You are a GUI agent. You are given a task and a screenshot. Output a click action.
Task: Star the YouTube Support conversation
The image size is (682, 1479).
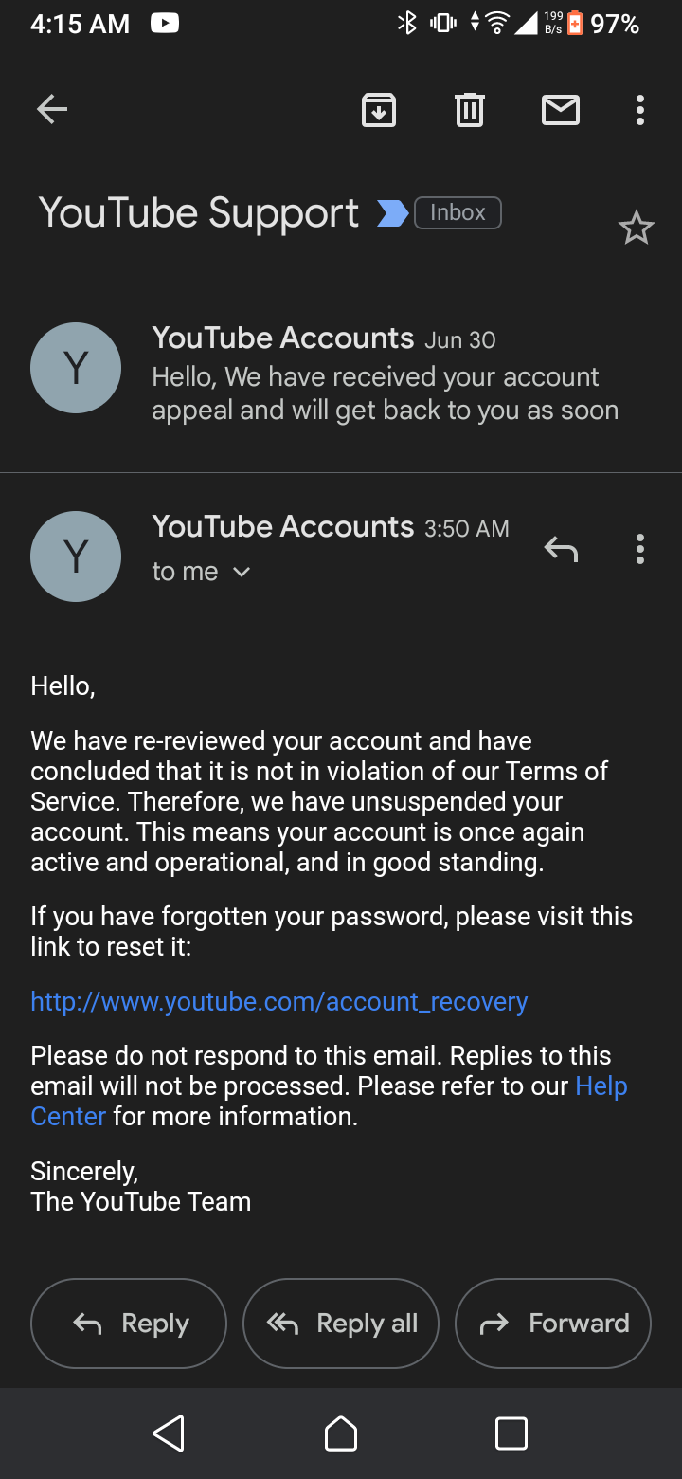(x=636, y=228)
